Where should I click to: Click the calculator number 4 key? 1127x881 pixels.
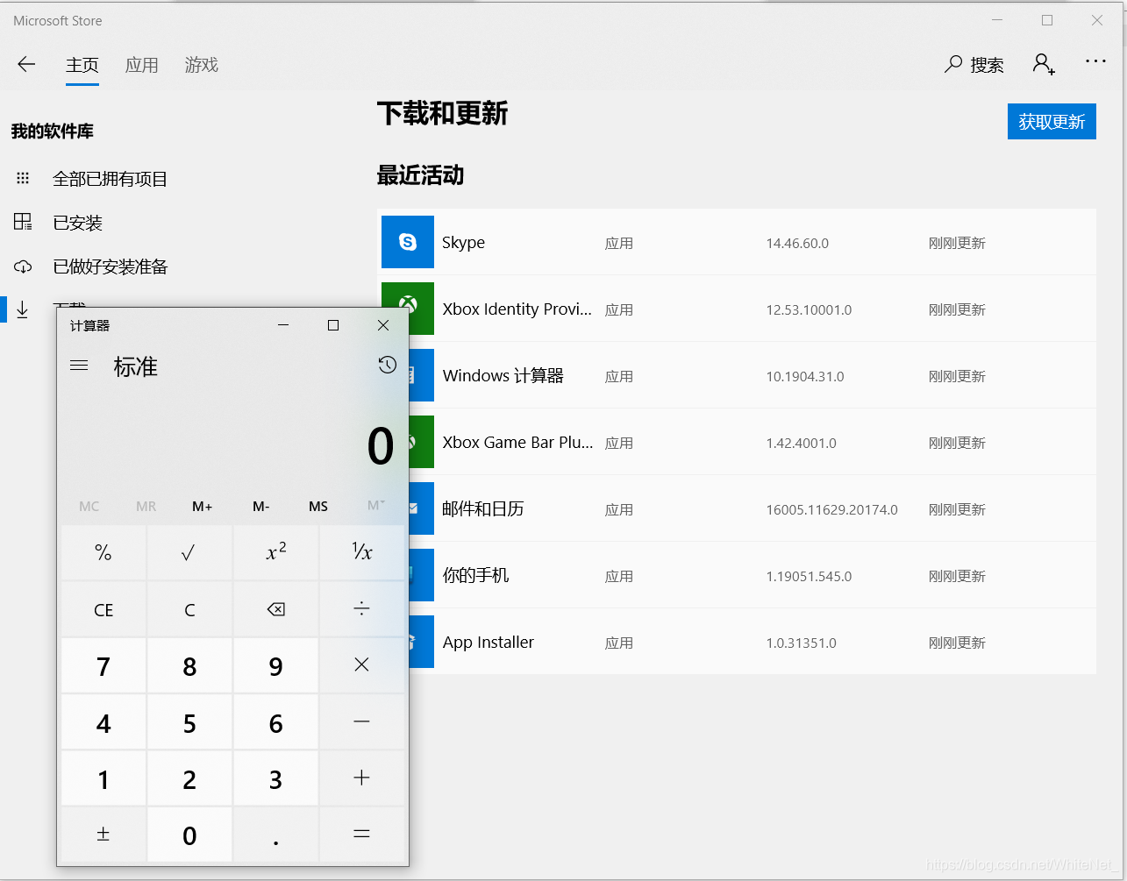tap(103, 723)
